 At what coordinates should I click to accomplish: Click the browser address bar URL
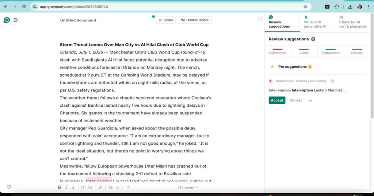(74, 7)
